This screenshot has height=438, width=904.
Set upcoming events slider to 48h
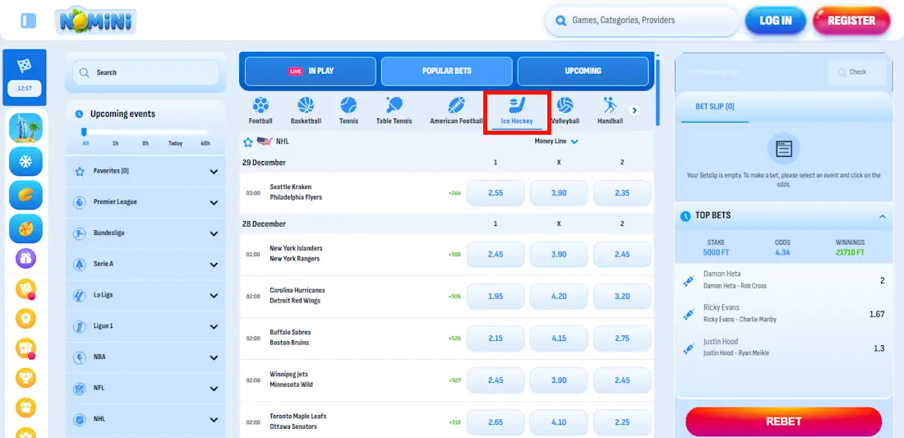tap(205, 144)
